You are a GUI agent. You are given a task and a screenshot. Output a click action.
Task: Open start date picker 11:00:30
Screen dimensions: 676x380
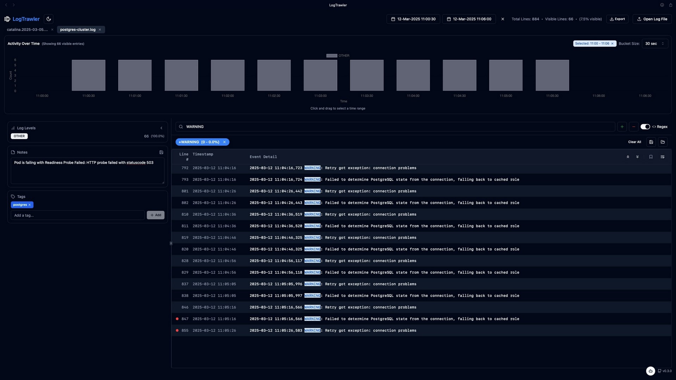coord(413,19)
